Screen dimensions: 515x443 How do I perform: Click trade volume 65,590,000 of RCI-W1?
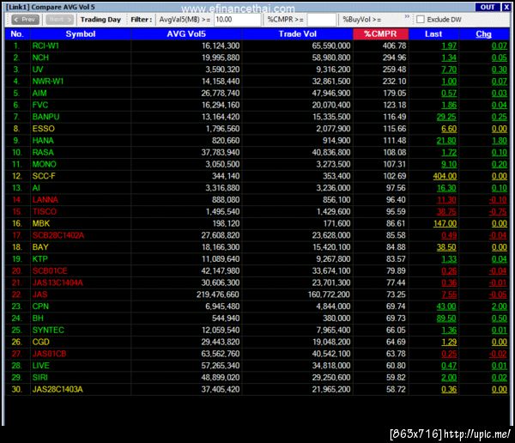click(331, 46)
